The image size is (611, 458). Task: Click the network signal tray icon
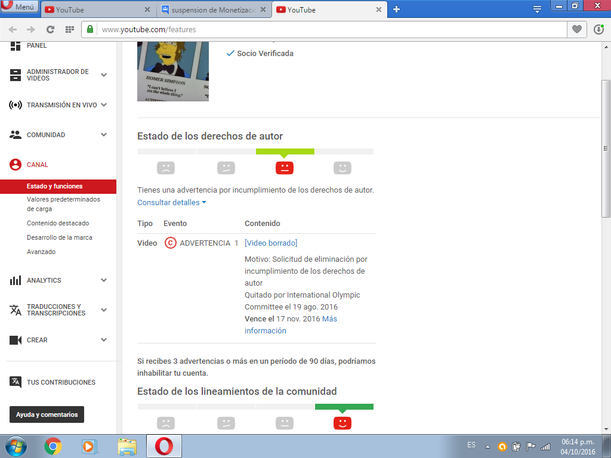click(x=545, y=447)
